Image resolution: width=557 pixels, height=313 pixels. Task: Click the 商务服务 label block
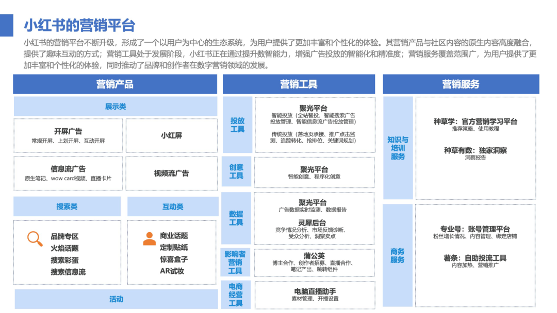pyautogui.click(x=398, y=255)
